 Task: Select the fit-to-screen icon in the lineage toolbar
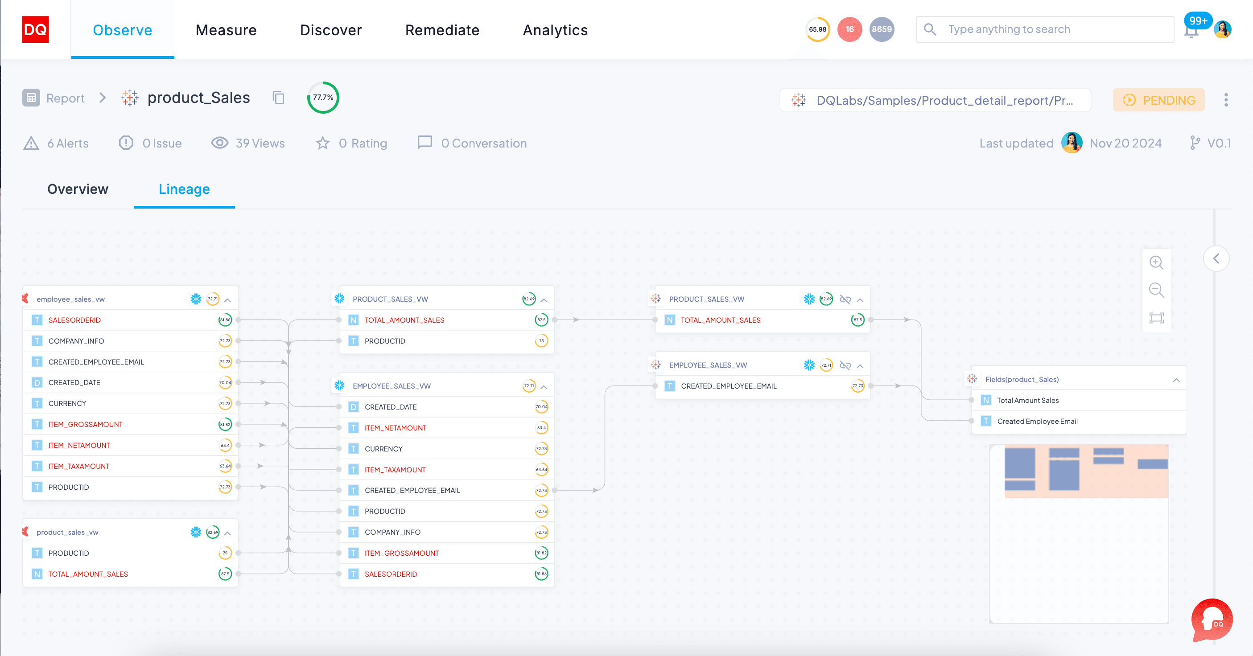click(1157, 318)
